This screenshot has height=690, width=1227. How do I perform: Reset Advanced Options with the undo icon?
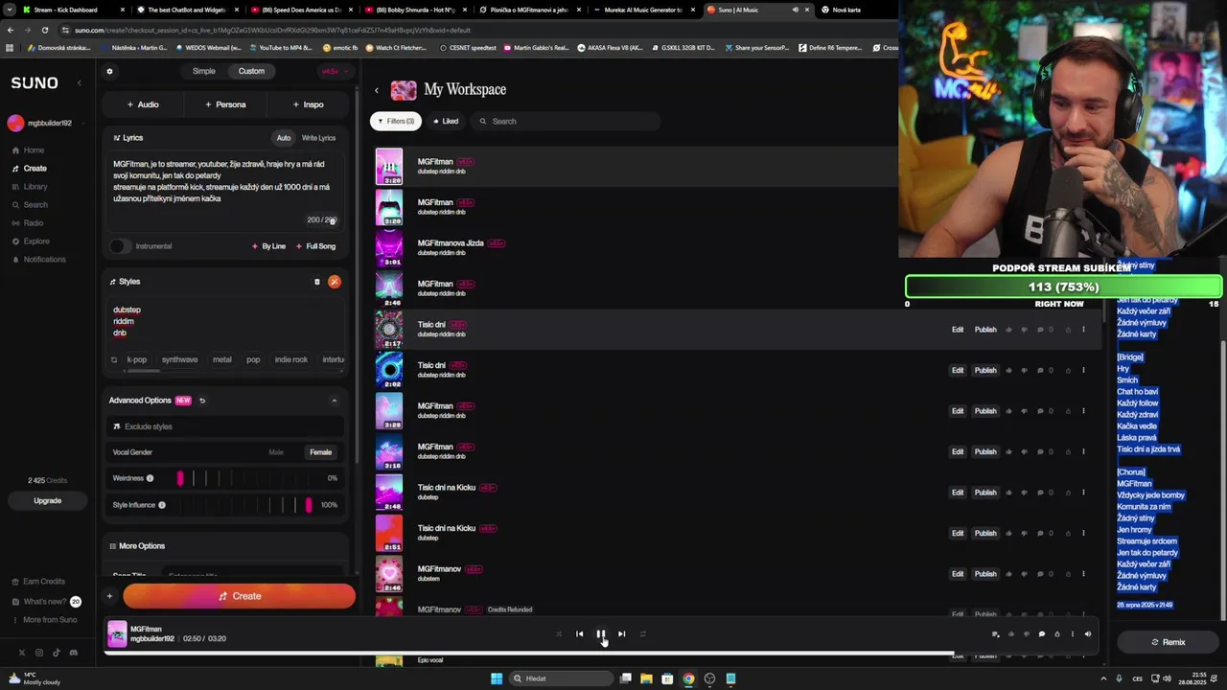[202, 401]
